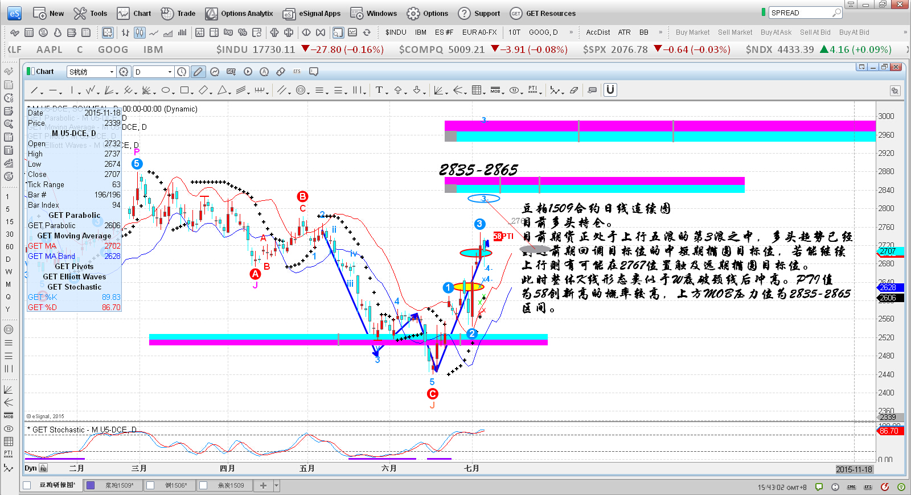This screenshot has height=495, width=911.
Task: Apply the AccDist study
Action: coord(598,32)
